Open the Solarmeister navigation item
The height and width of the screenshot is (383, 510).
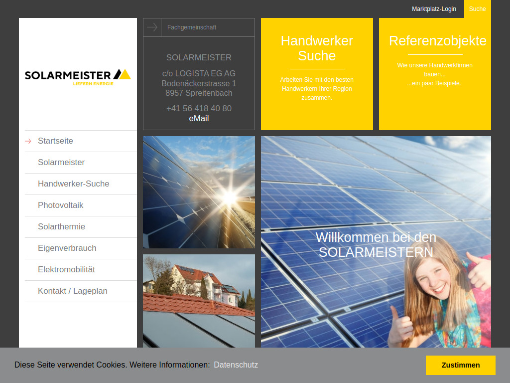click(x=61, y=163)
